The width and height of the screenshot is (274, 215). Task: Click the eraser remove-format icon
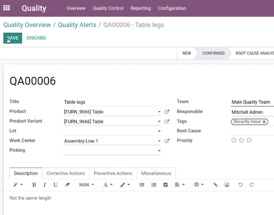point(67,185)
